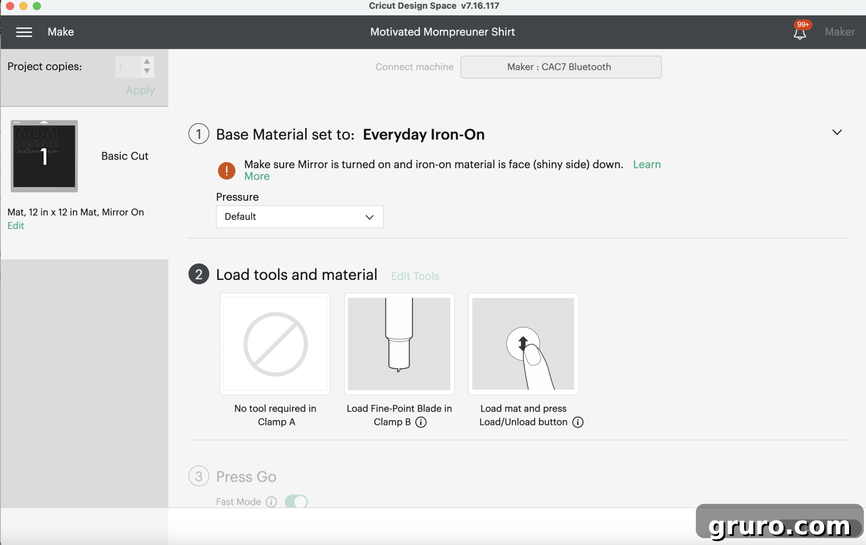Show info for Fine-Point Blade Clamp B
This screenshot has height=545, width=866.
coord(421,422)
